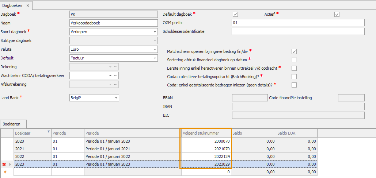This screenshot has height=178, width=376.
Task: Expand the Land Bank dropdown
Action: point(116,98)
